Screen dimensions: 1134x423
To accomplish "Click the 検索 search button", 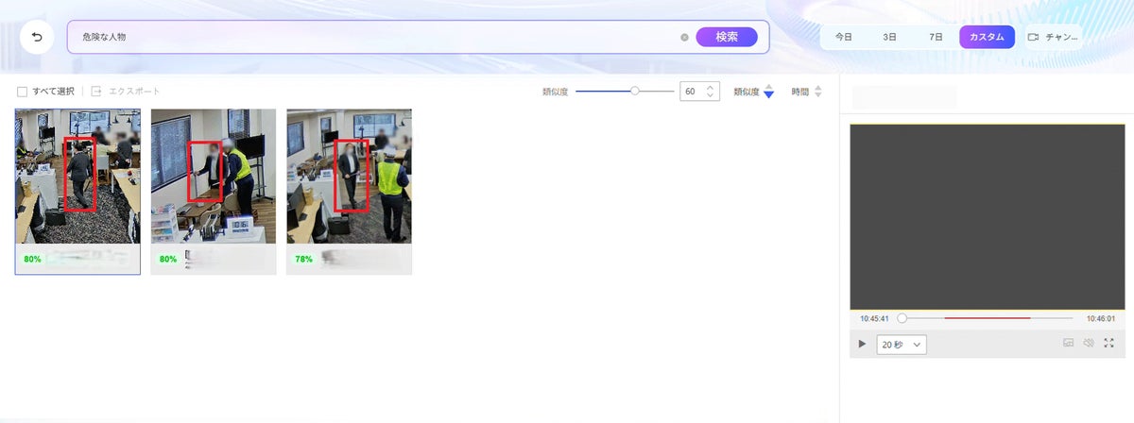I will (x=727, y=37).
